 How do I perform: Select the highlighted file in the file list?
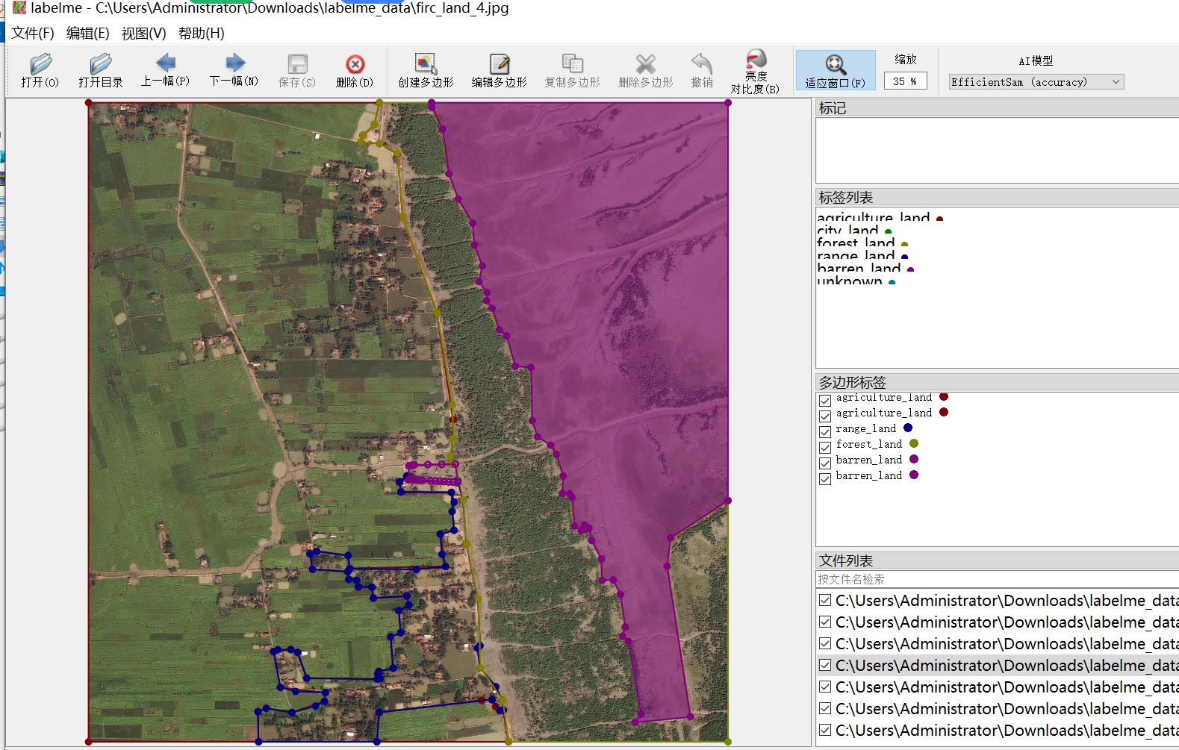coord(1001,665)
